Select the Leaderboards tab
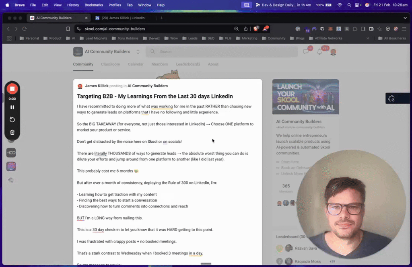 (188, 64)
